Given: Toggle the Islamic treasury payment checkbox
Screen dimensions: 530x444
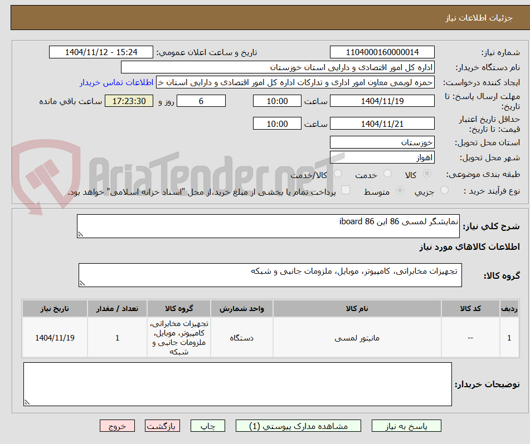Looking at the screenshot, I should pyautogui.click(x=346, y=190).
